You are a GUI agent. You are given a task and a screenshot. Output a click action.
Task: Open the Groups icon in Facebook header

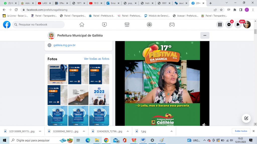tap(149, 24)
